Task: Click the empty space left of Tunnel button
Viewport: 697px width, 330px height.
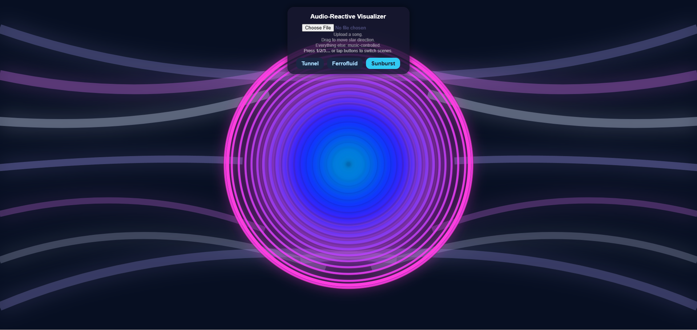Action: pos(292,64)
